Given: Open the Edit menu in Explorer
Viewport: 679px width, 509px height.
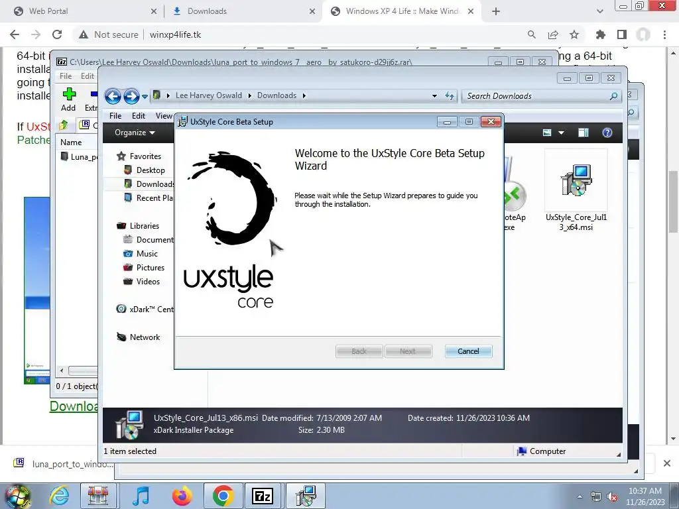Looking at the screenshot, I should click(138, 115).
